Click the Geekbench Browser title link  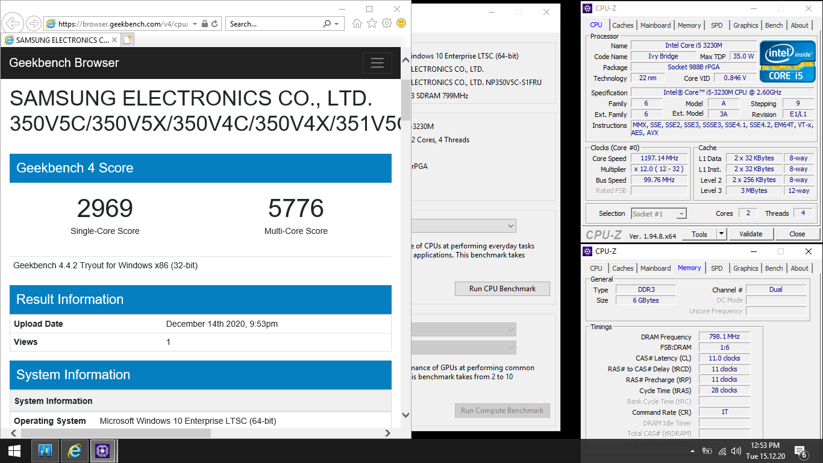(64, 63)
